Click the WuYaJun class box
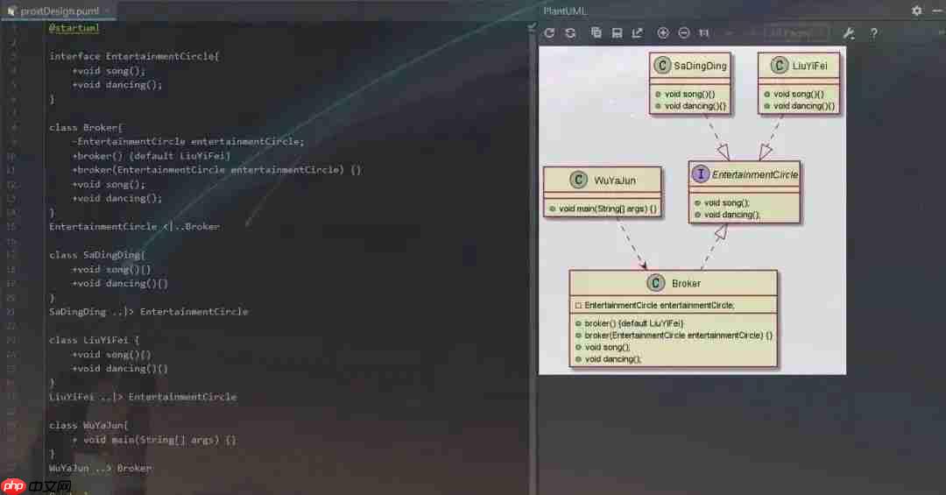 click(602, 192)
